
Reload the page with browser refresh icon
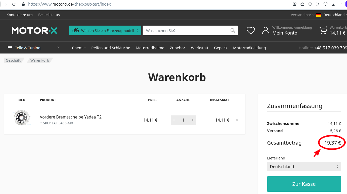coord(14,4)
